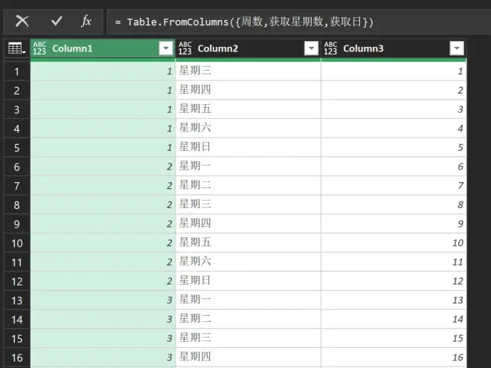The image size is (491, 368).
Task: Select the 星期日 cell in row 5
Action: [x=248, y=147]
